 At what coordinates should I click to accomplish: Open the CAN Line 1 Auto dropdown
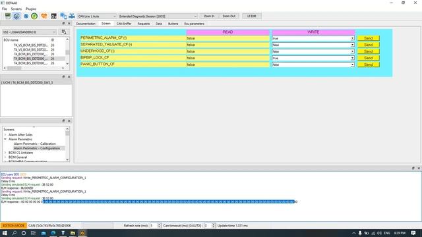pos(97,16)
